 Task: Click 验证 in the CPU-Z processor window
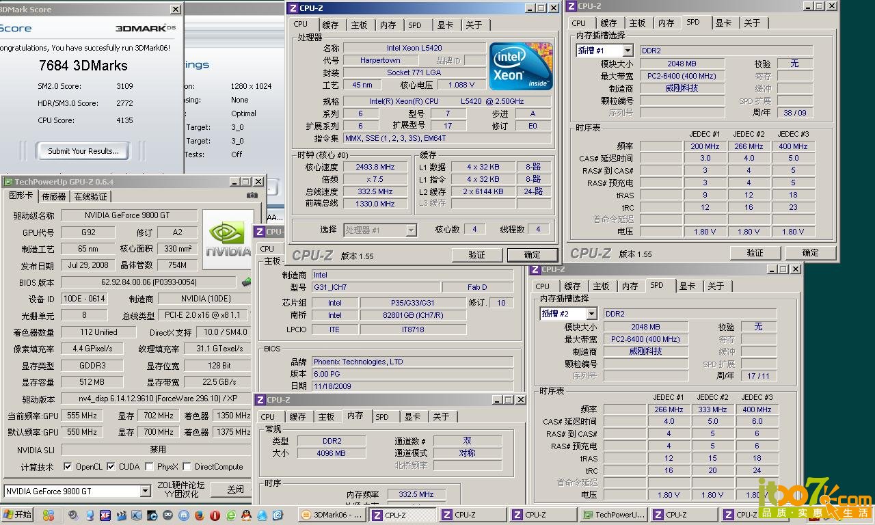coord(477,255)
